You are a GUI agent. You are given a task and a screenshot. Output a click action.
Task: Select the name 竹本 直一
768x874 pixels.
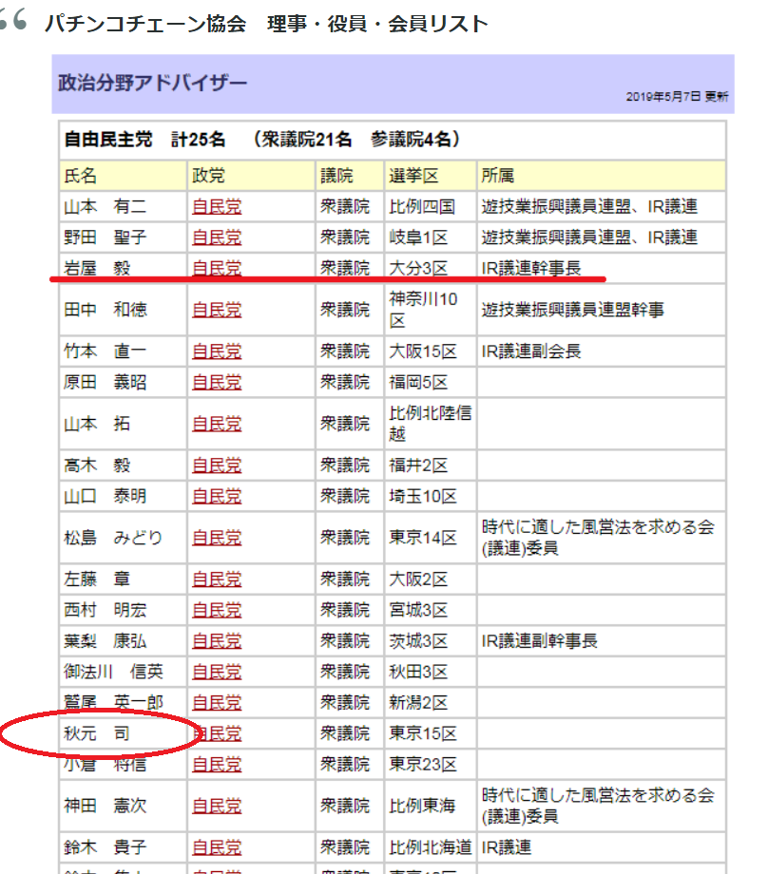tap(105, 351)
